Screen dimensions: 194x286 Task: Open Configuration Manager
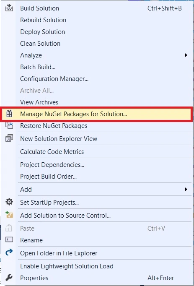click(x=54, y=79)
